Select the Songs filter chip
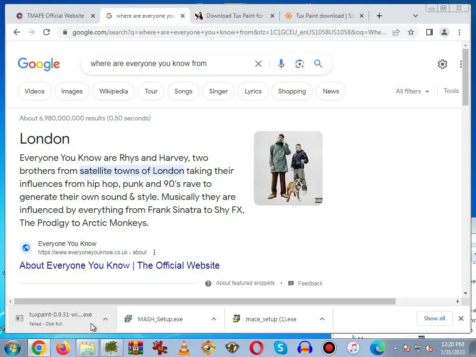This screenshot has height=357, width=476. (183, 91)
